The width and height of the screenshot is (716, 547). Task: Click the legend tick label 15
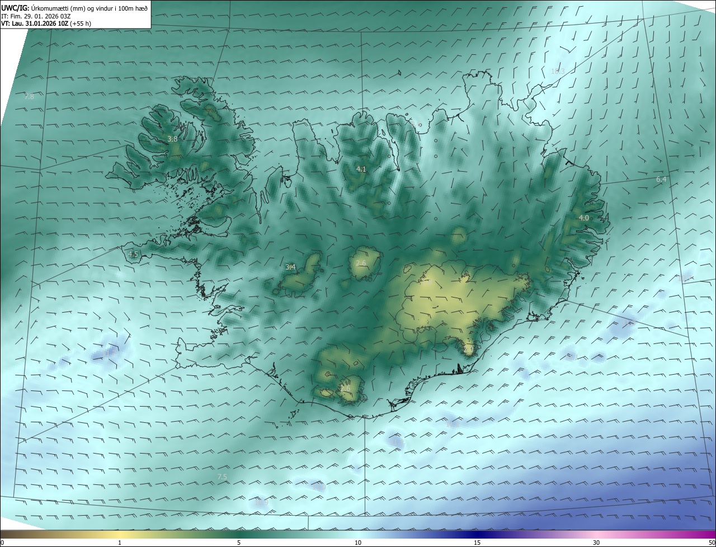pos(477,543)
